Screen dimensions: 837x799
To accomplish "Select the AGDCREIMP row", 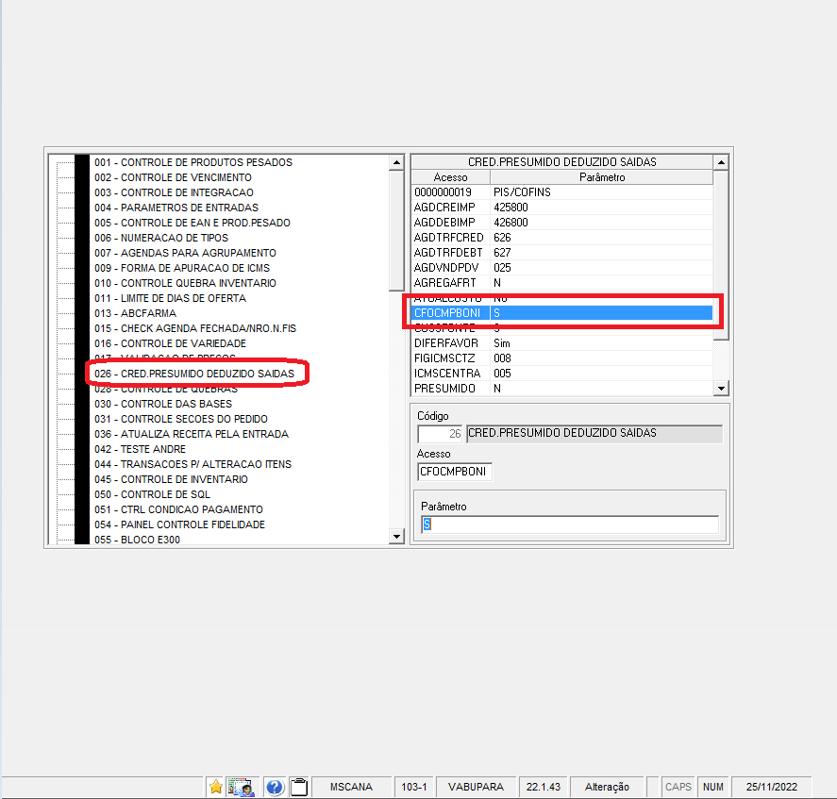I will tap(562, 208).
